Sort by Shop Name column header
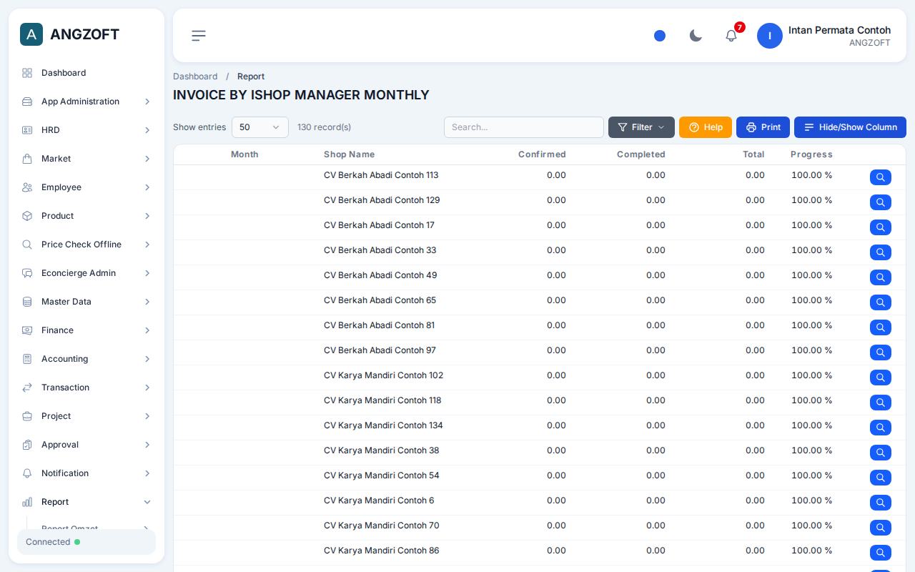915x572 pixels. point(349,154)
